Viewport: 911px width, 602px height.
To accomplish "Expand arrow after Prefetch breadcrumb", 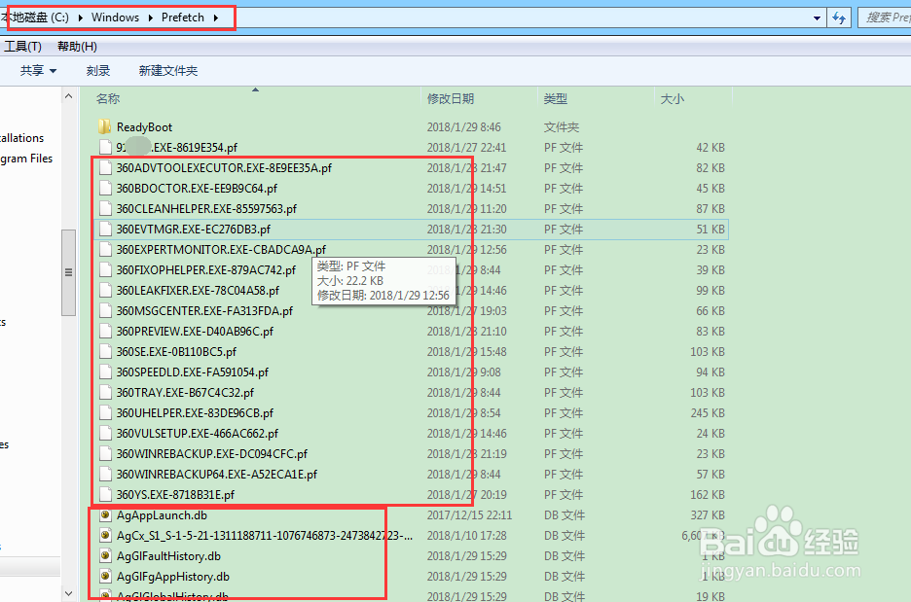I will click(x=215, y=18).
